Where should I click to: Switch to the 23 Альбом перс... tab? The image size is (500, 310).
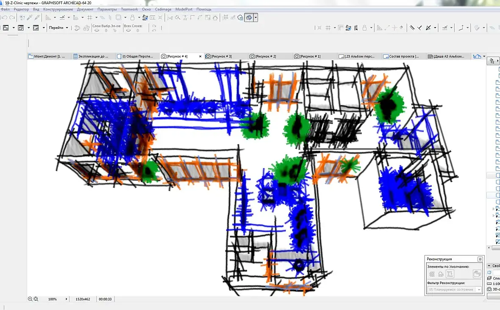point(359,56)
